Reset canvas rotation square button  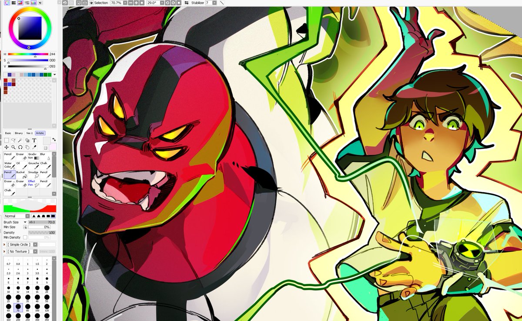pos(179,3)
